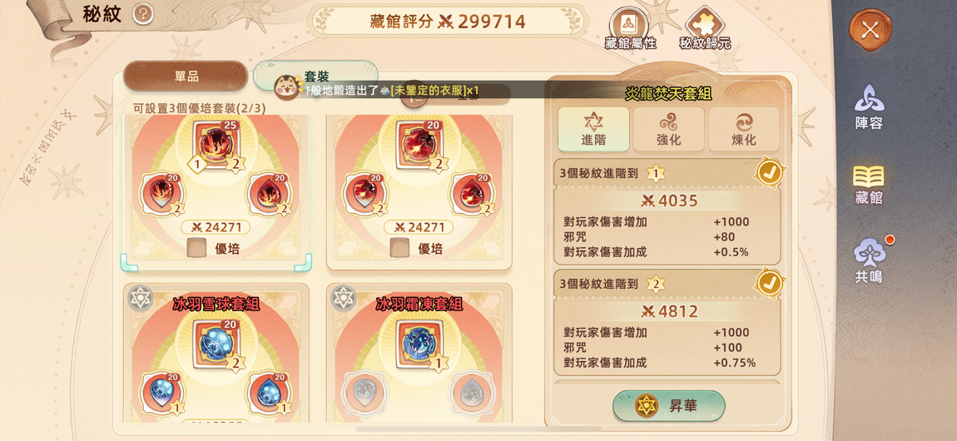Image resolution: width=957 pixels, height=441 pixels.
Task: Click the 昇華 button
Action: (x=668, y=405)
